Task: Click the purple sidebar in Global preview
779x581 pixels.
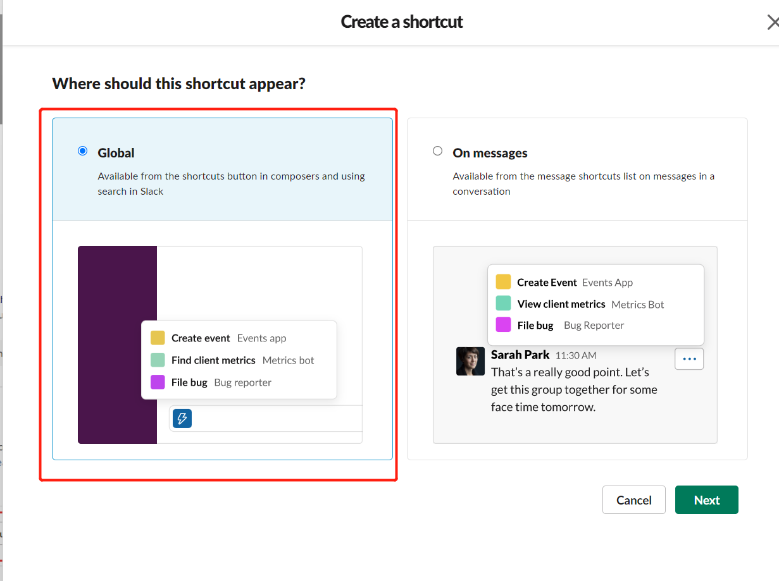Action: [117, 345]
